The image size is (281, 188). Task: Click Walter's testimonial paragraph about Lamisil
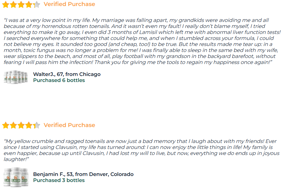140,41
